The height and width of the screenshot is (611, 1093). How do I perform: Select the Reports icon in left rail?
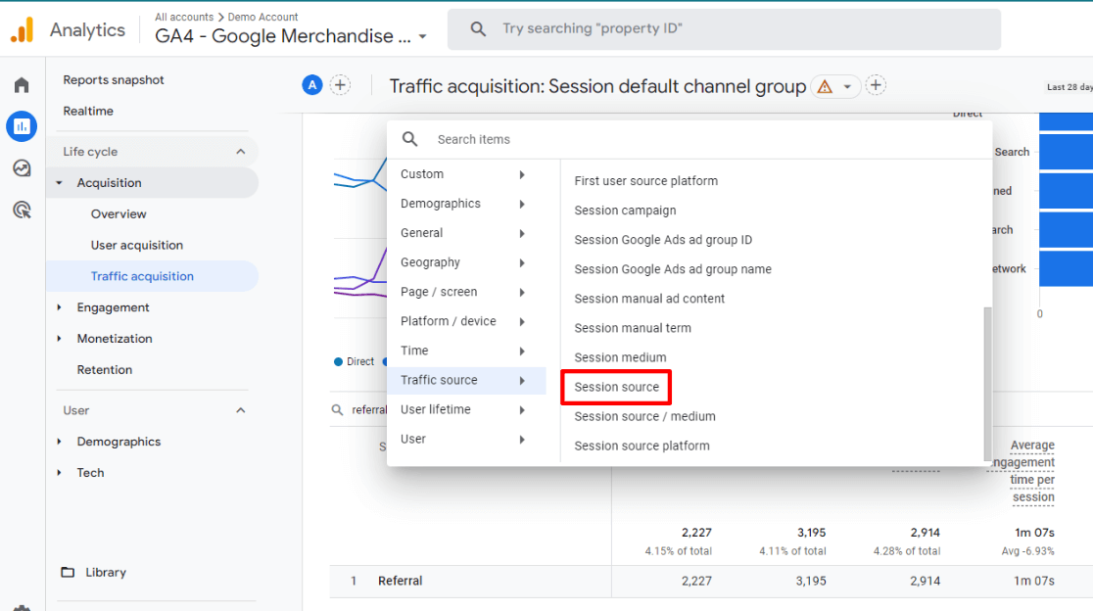pyautogui.click(x=22, y=125)
